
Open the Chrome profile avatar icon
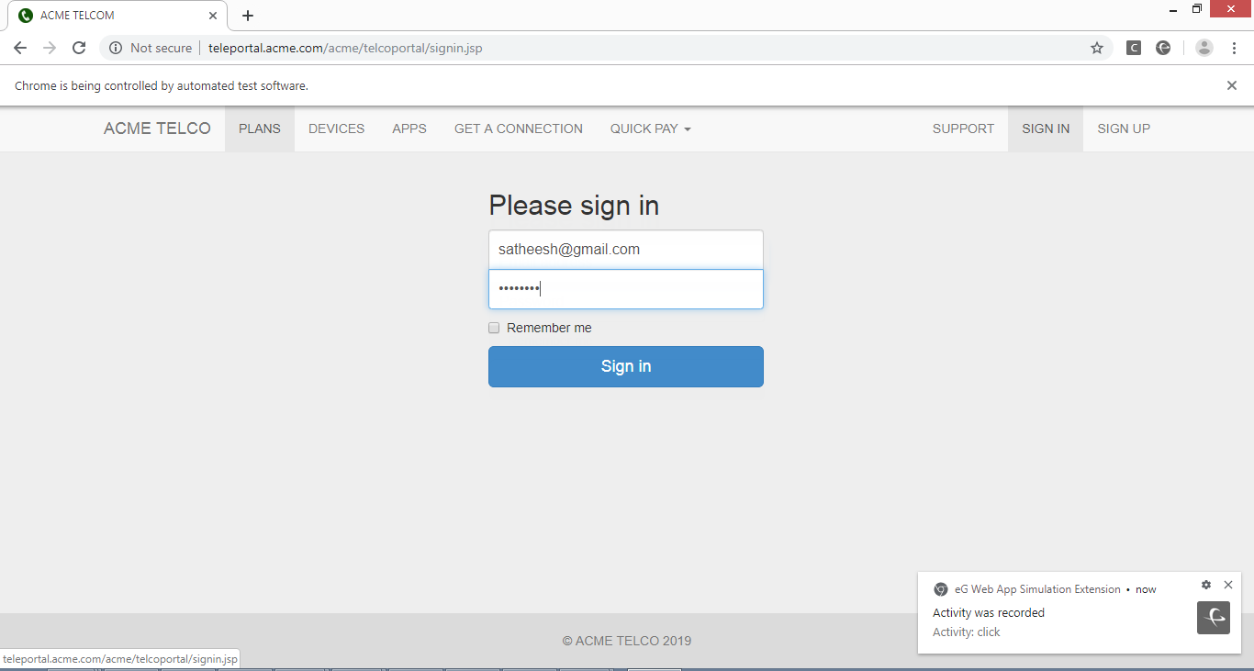pos(1204,48)
